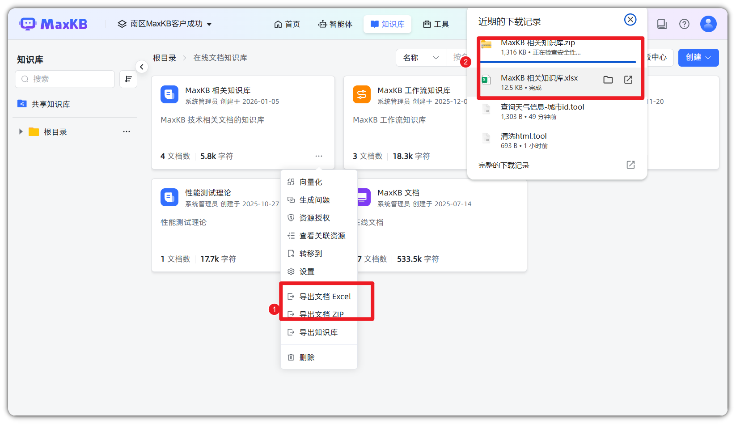Close the recent downloads popup
Image resolution: width=736 pixels, height=424 pixels.
[630, 20]
